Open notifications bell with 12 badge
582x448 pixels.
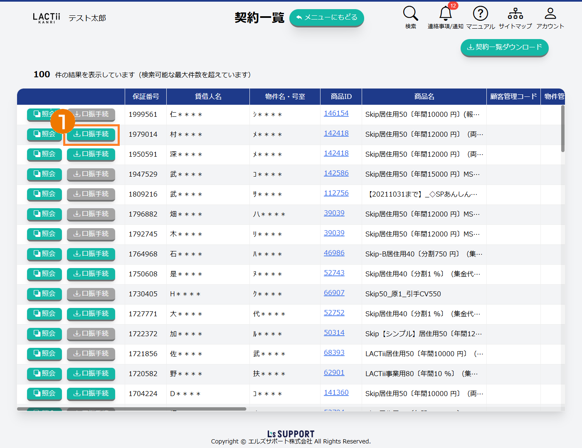[446, 14]
